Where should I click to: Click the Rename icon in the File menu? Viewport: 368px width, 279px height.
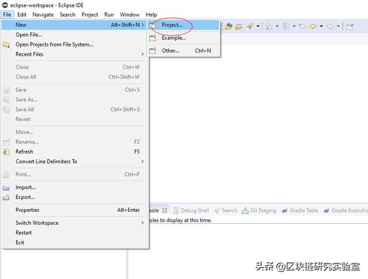tap(6, 142)
